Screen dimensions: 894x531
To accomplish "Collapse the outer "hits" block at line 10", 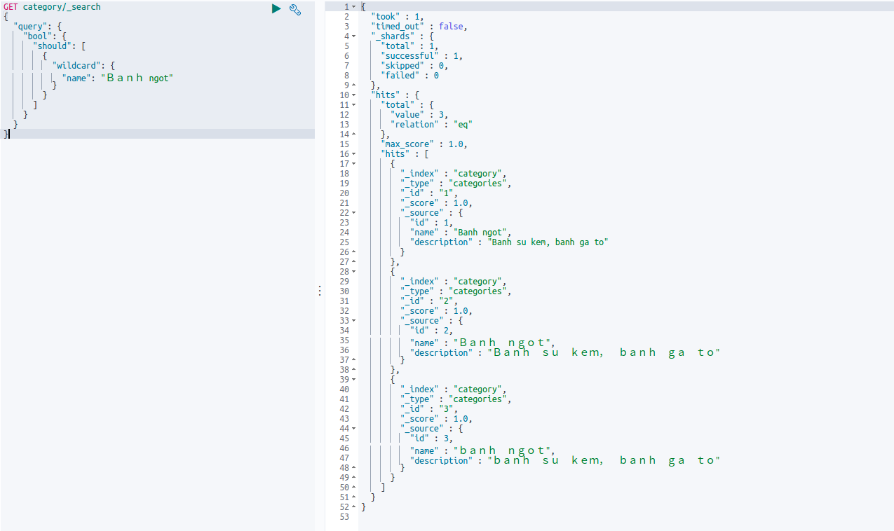I will pyautogui.click(x=354, y=95).
